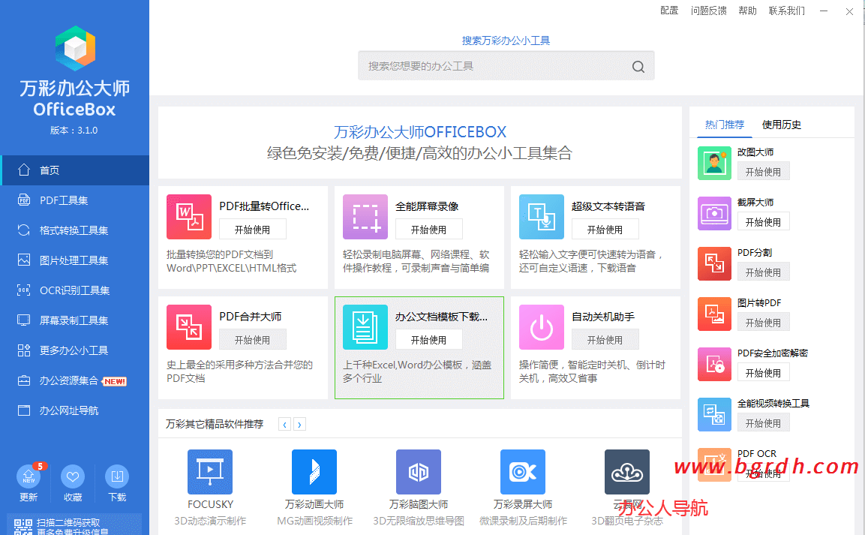Click the 自动关机助手 power icon
Screen dimensions: 865x535
541,327
